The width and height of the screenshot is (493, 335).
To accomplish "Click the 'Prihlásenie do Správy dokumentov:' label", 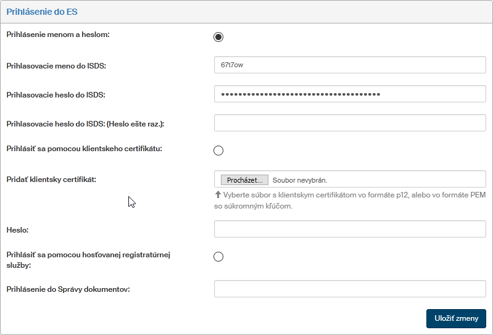I will tap(68, 289).
